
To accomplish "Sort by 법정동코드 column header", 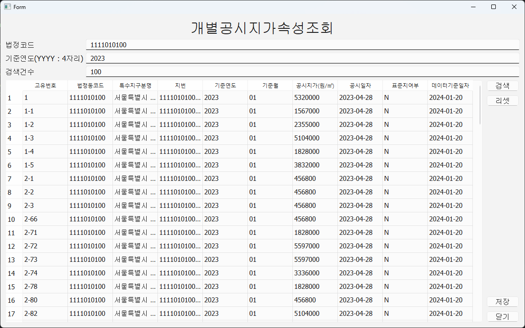I will coord(90,85).
